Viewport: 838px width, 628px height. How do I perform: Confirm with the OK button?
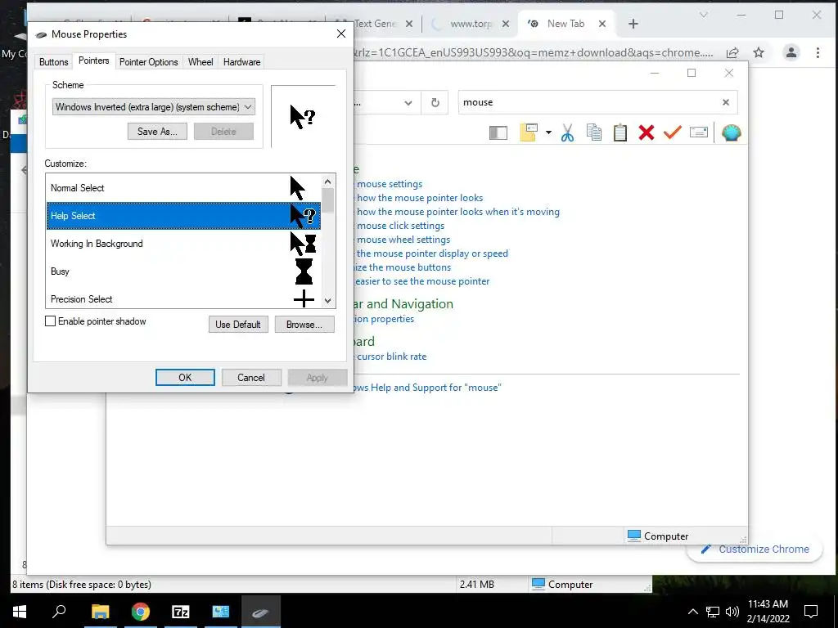(x=185, y=378)
